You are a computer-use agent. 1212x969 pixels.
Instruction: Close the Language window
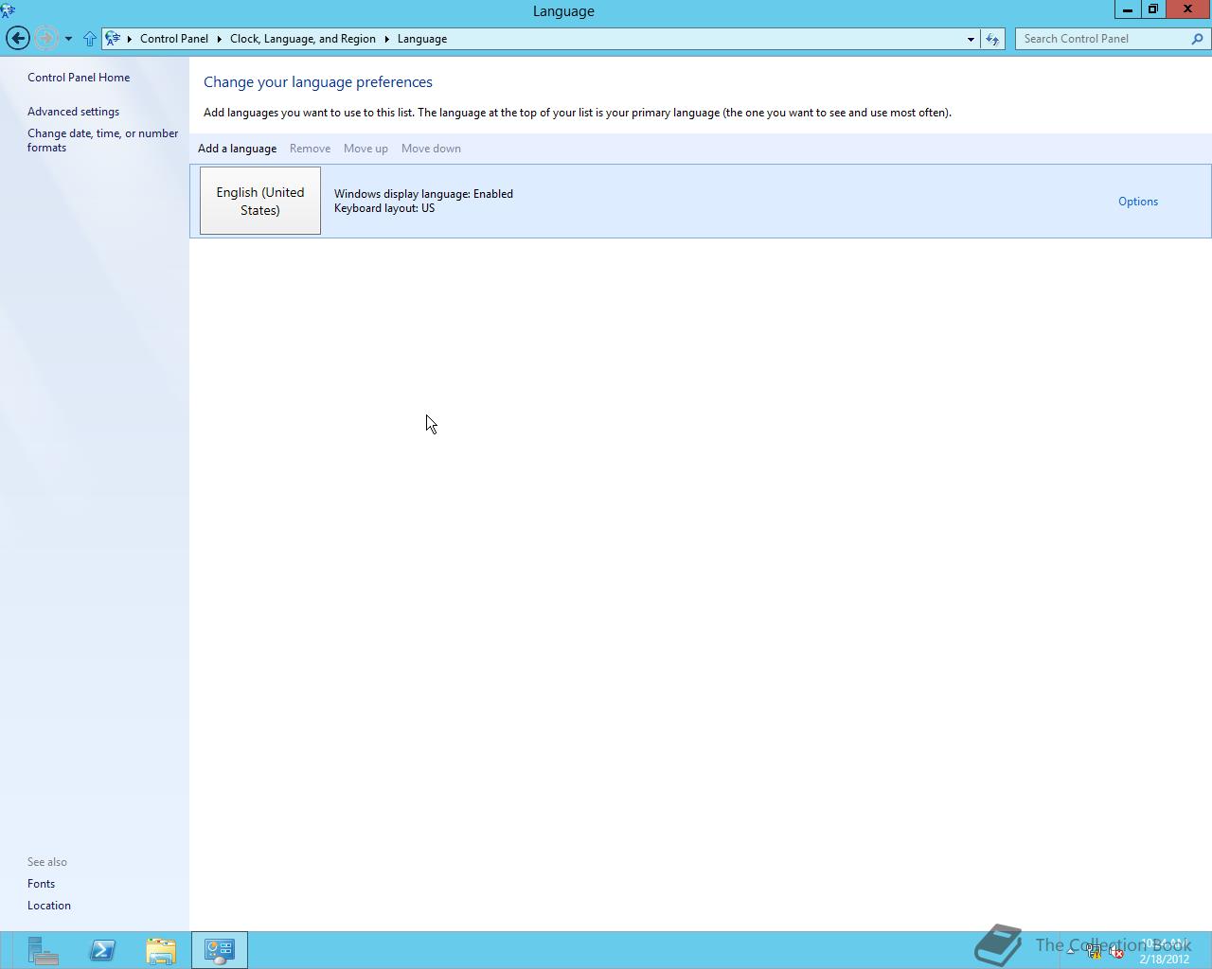[1187, 9]
